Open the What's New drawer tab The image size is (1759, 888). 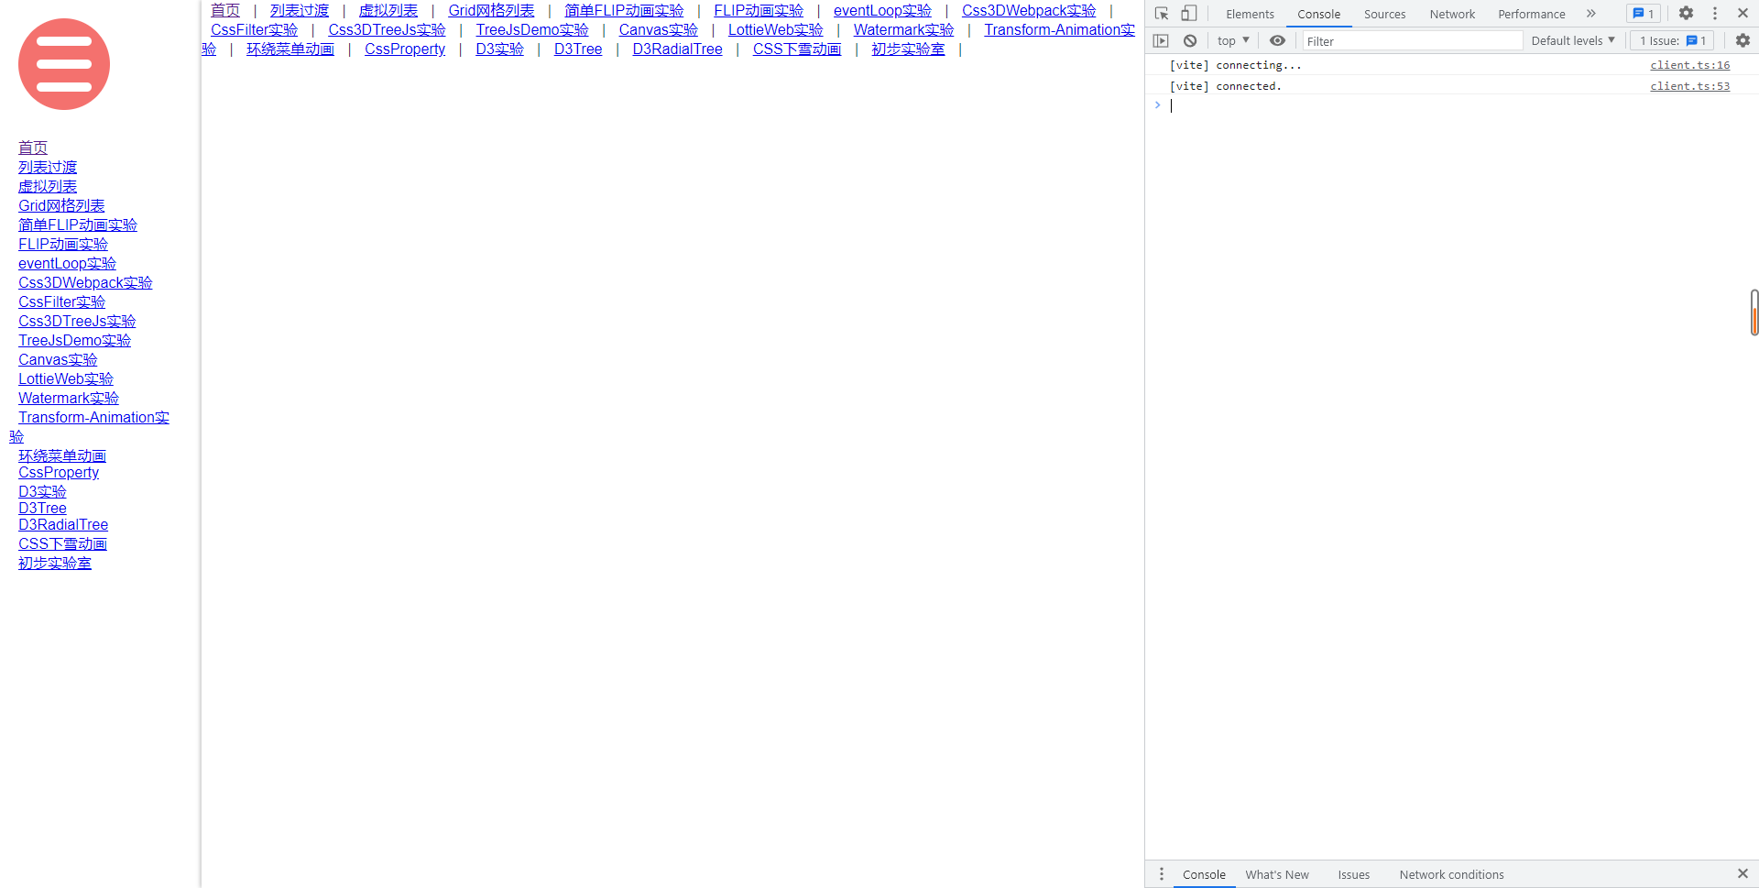[1276, 874]
